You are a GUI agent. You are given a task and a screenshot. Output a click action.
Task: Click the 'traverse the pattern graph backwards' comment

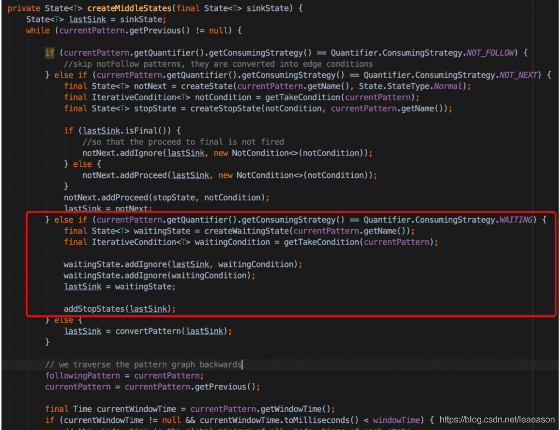(143, 364)
